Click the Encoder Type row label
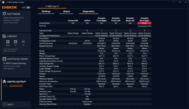 [x=45, y=84]
